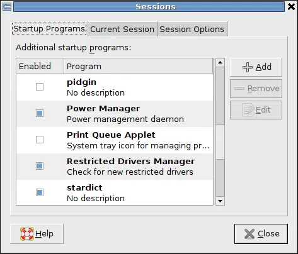Sort list by the Program column header
Viewport: 298px width, 254px height.
tap(139, 66)
